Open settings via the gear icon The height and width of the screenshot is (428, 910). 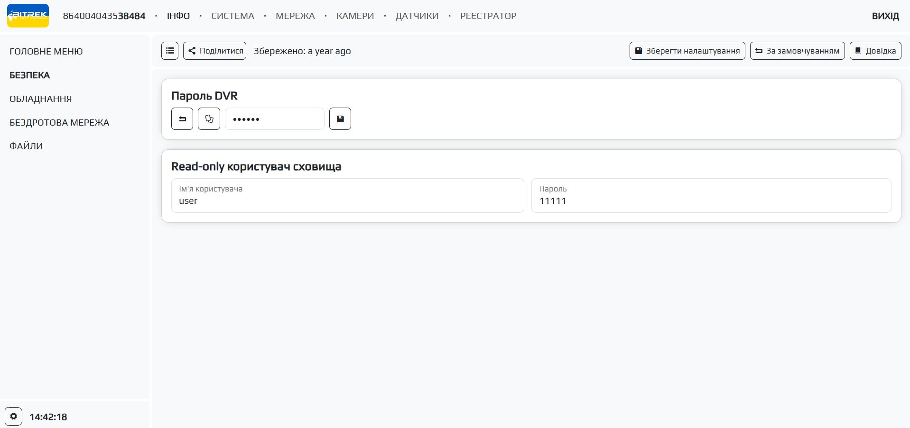point(14,416)
